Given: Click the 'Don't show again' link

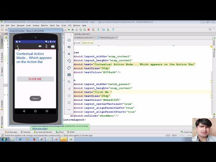Looking at the screenshot, I should [x=40, y=129].
